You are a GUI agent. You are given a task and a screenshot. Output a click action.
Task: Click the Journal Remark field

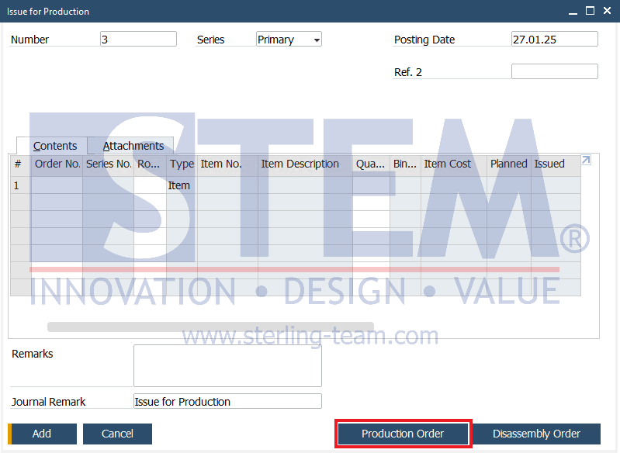pos(227,401)
